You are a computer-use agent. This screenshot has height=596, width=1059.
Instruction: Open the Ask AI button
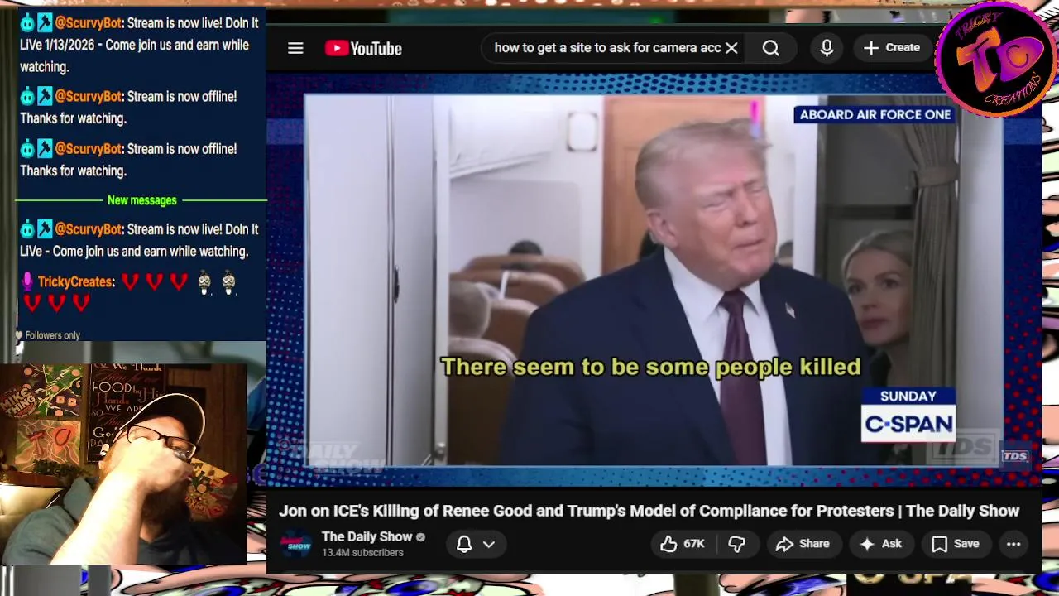(x=880, y=544)
